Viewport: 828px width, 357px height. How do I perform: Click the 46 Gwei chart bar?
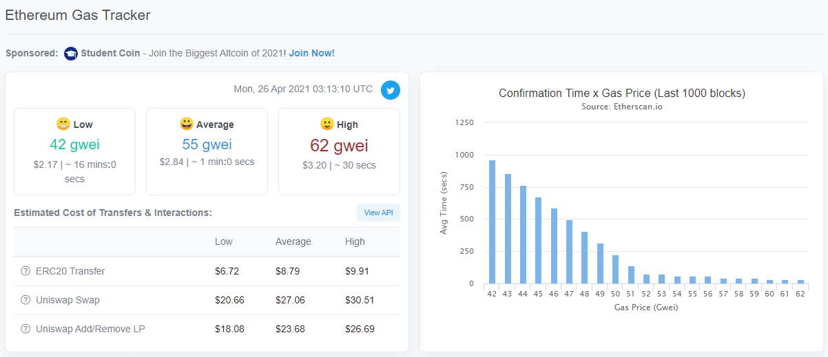click(554, 246)
